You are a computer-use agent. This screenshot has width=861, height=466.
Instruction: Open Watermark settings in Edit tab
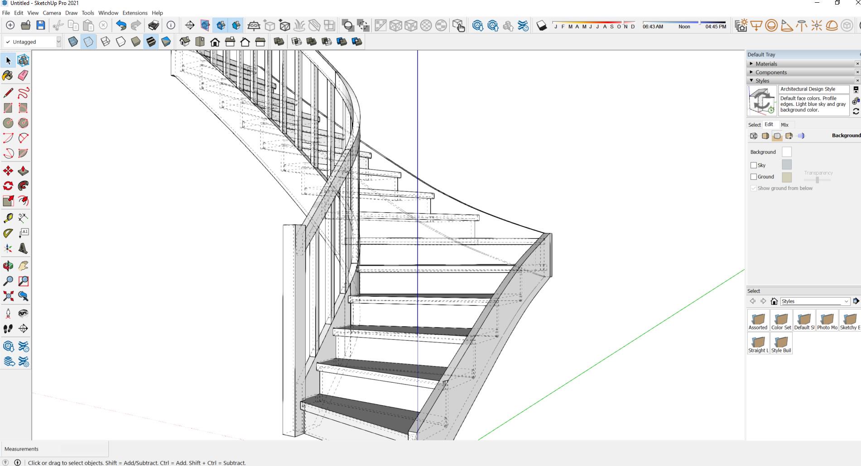point(789,136)
